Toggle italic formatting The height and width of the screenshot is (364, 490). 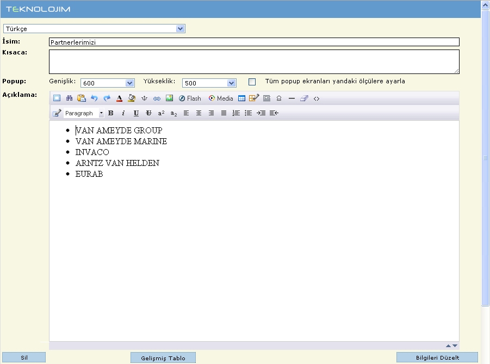point(123,113)
